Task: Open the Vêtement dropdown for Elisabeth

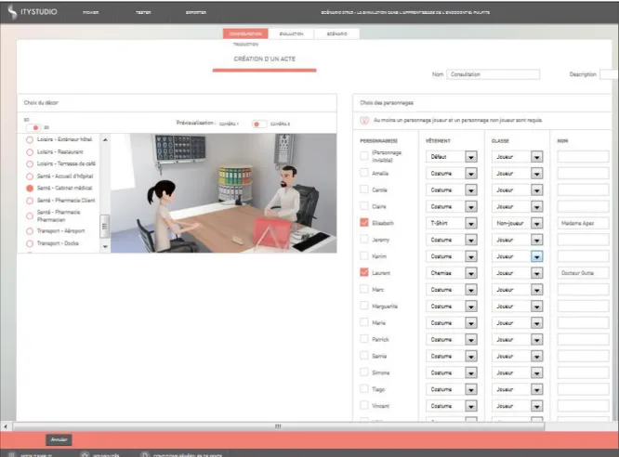Action: (452, 223)
